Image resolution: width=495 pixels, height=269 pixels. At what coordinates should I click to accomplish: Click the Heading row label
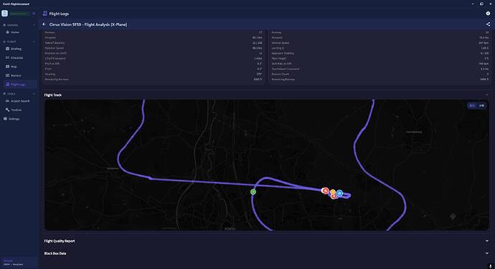point(50,74)
